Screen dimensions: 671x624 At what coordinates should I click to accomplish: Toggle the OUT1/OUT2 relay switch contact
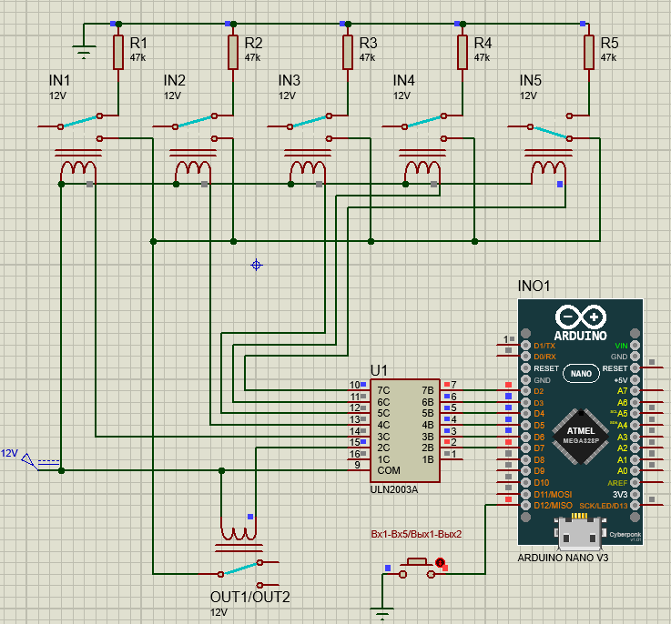tap(240, 569)
